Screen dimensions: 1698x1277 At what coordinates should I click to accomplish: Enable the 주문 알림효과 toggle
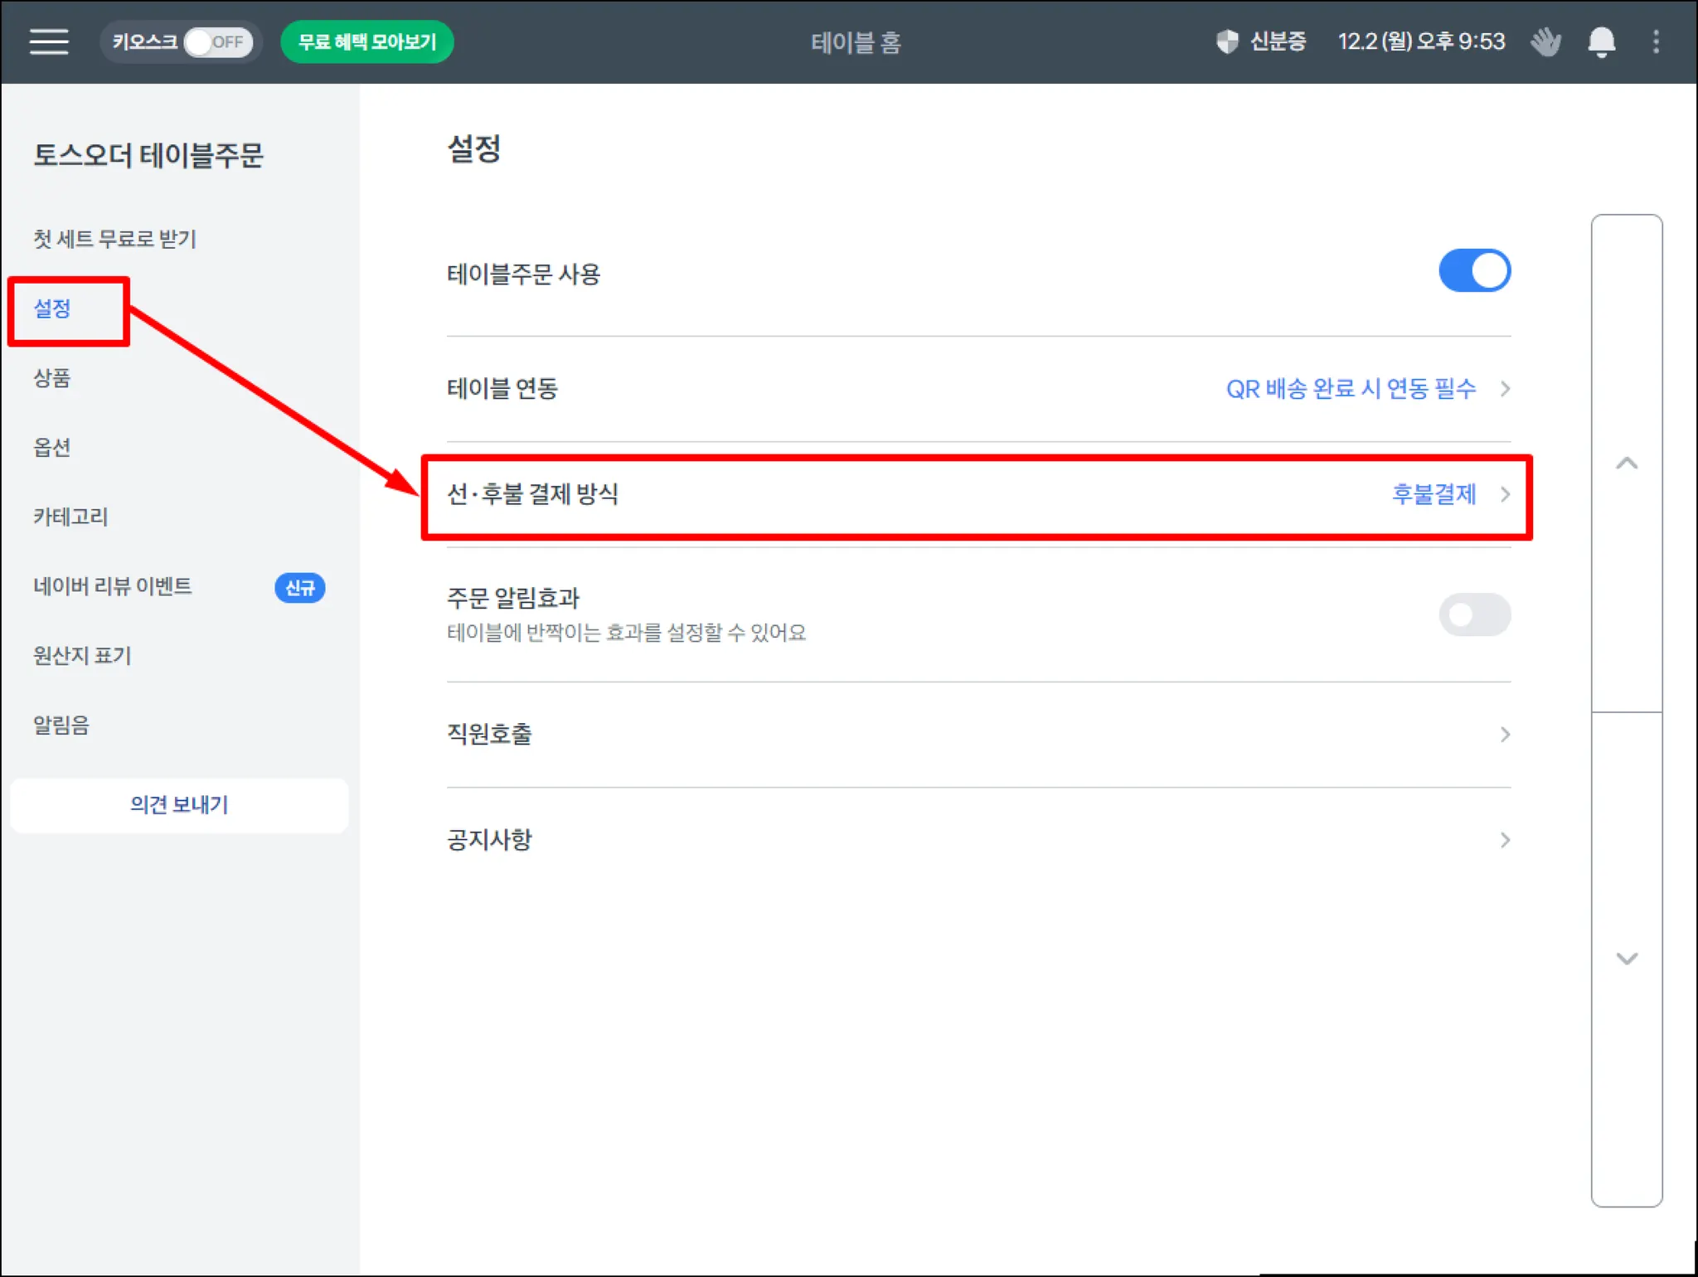[1473, 614]
